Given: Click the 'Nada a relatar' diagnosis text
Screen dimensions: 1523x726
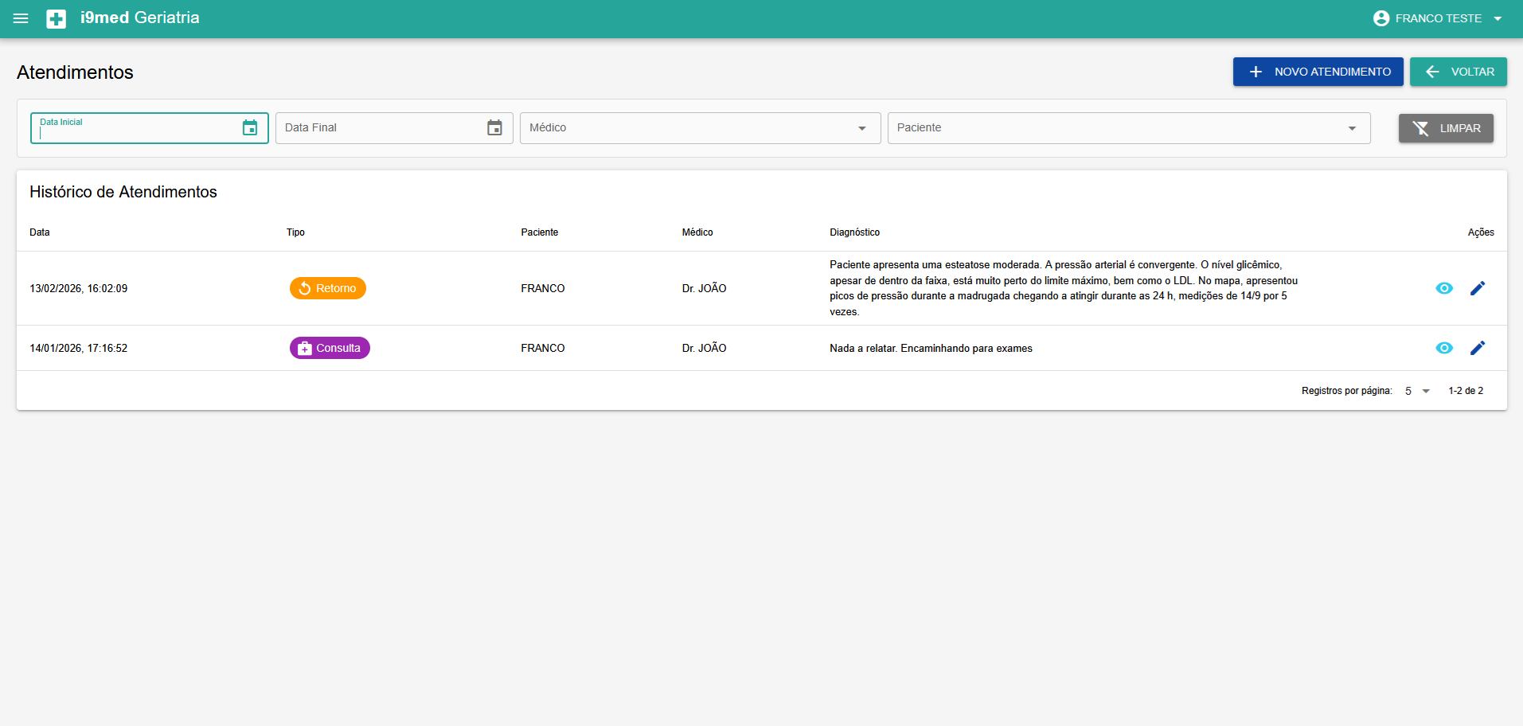Looking at the screenshot, I should coord(931,348).
